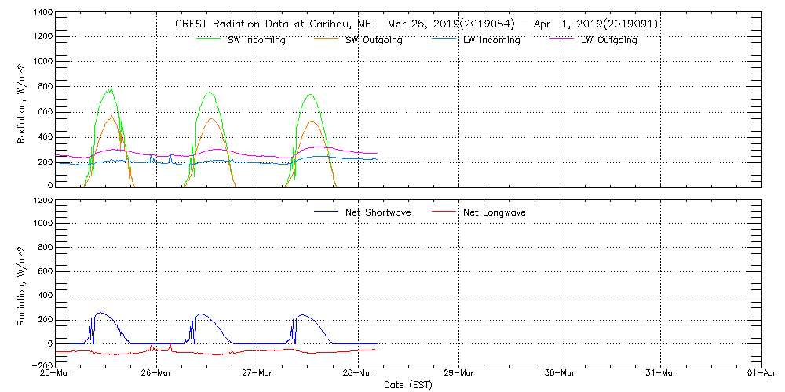Screen dimensions: 785x392
Task: Click the red Net Longwave legend line
Action: [444, 212]
